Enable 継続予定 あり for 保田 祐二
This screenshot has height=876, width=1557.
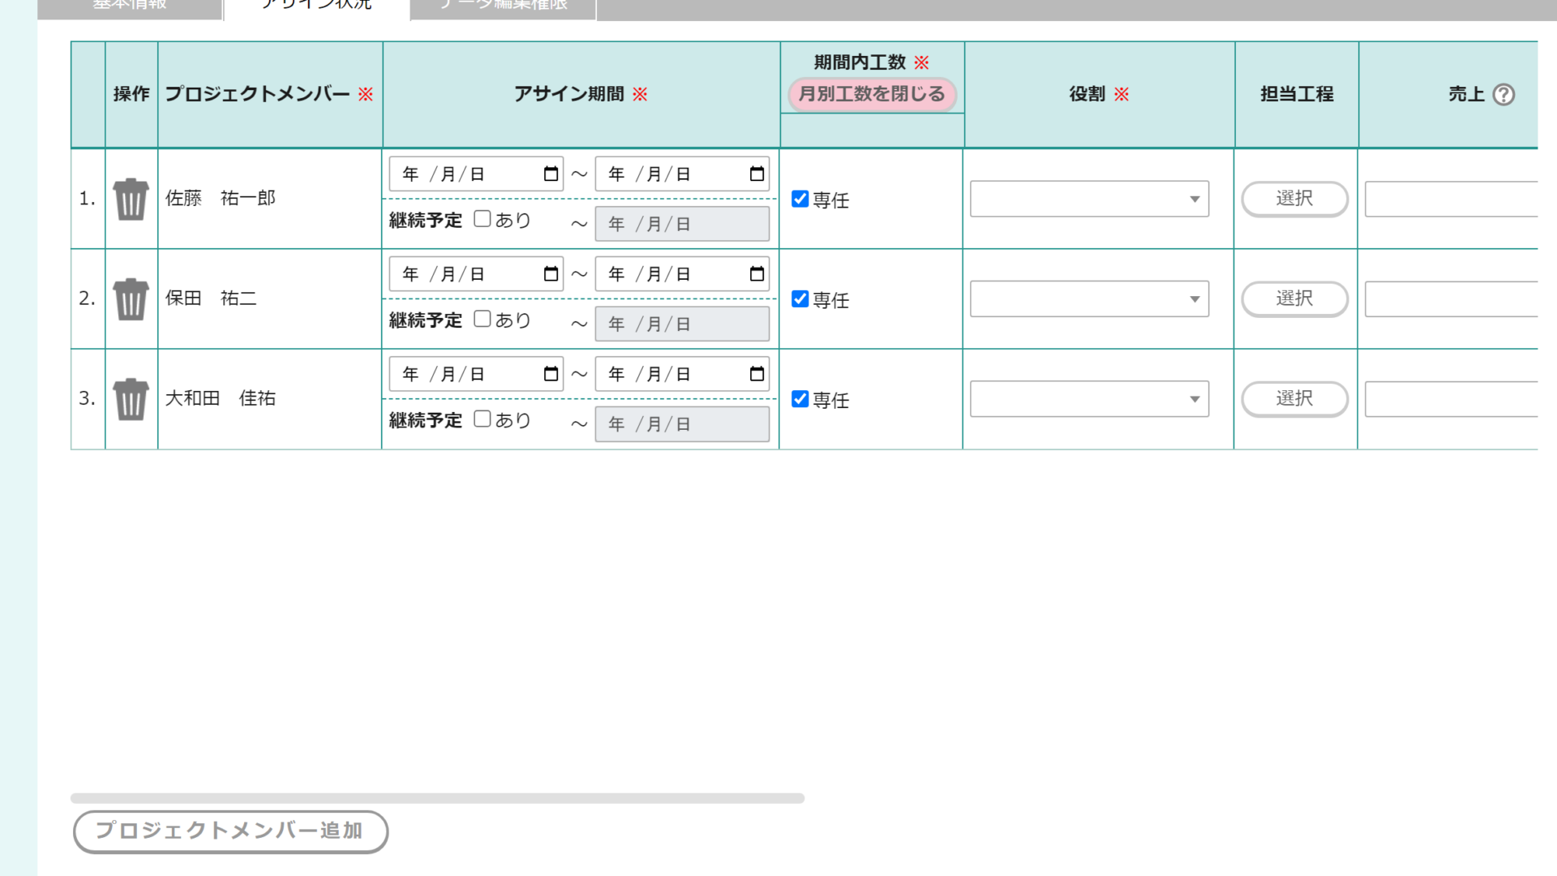click(483, 319)
